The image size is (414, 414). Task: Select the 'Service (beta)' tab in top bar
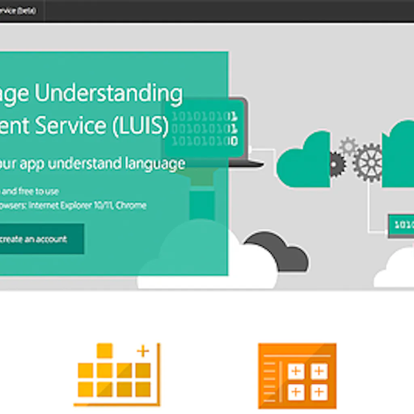(x=18, y=11)
